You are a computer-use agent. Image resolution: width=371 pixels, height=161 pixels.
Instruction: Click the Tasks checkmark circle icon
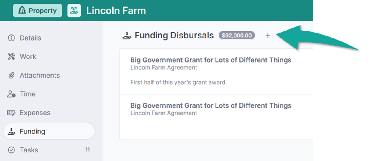pos(11,150)
